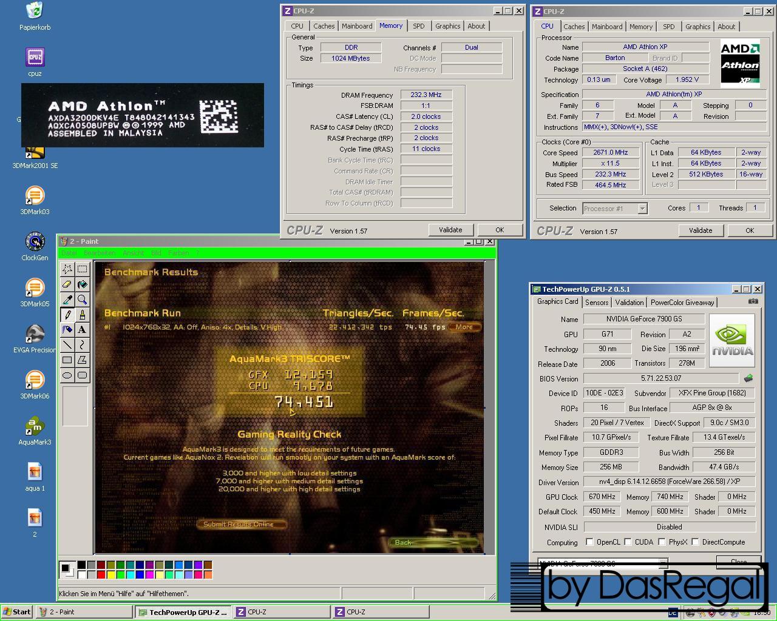Open the Datei menu in Paint
Screen dimensions: 777x621
pos(69,253)
